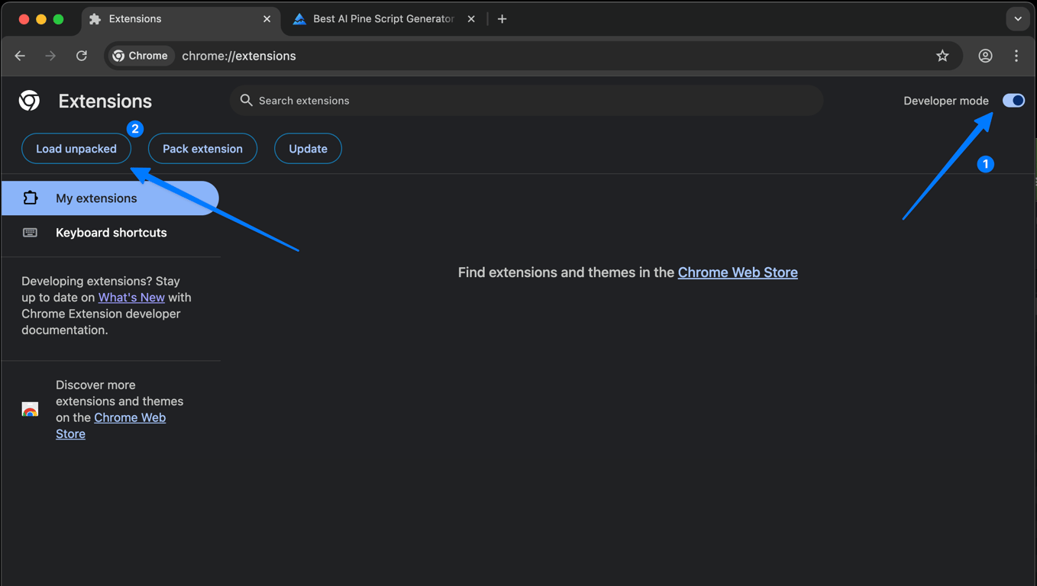Open the Chrome Web Store link in main area
1037x586 pixels.
coord(737,272)
